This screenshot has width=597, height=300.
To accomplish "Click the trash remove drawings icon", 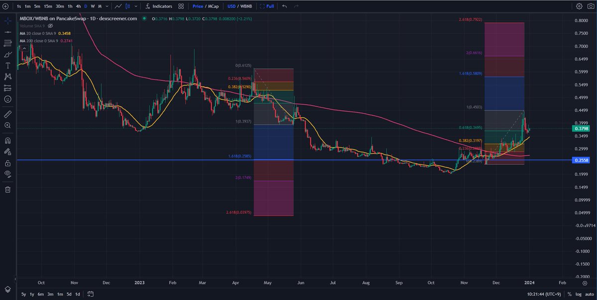I will point(7,189).
